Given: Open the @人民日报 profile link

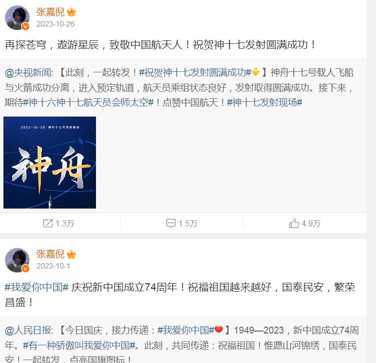Looking at the screenshot, I should point(29,331).
